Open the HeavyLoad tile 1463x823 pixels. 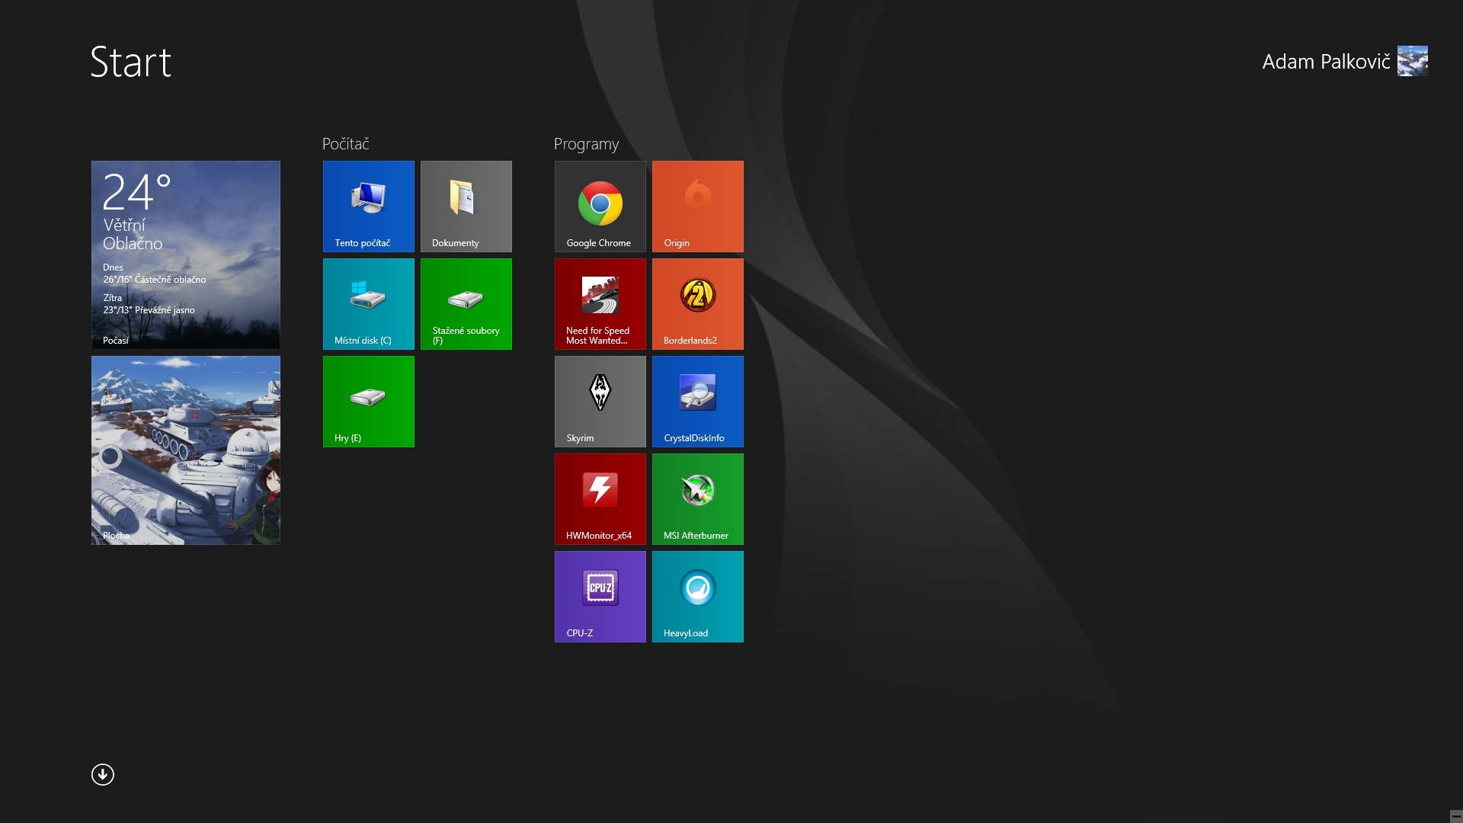697,596
